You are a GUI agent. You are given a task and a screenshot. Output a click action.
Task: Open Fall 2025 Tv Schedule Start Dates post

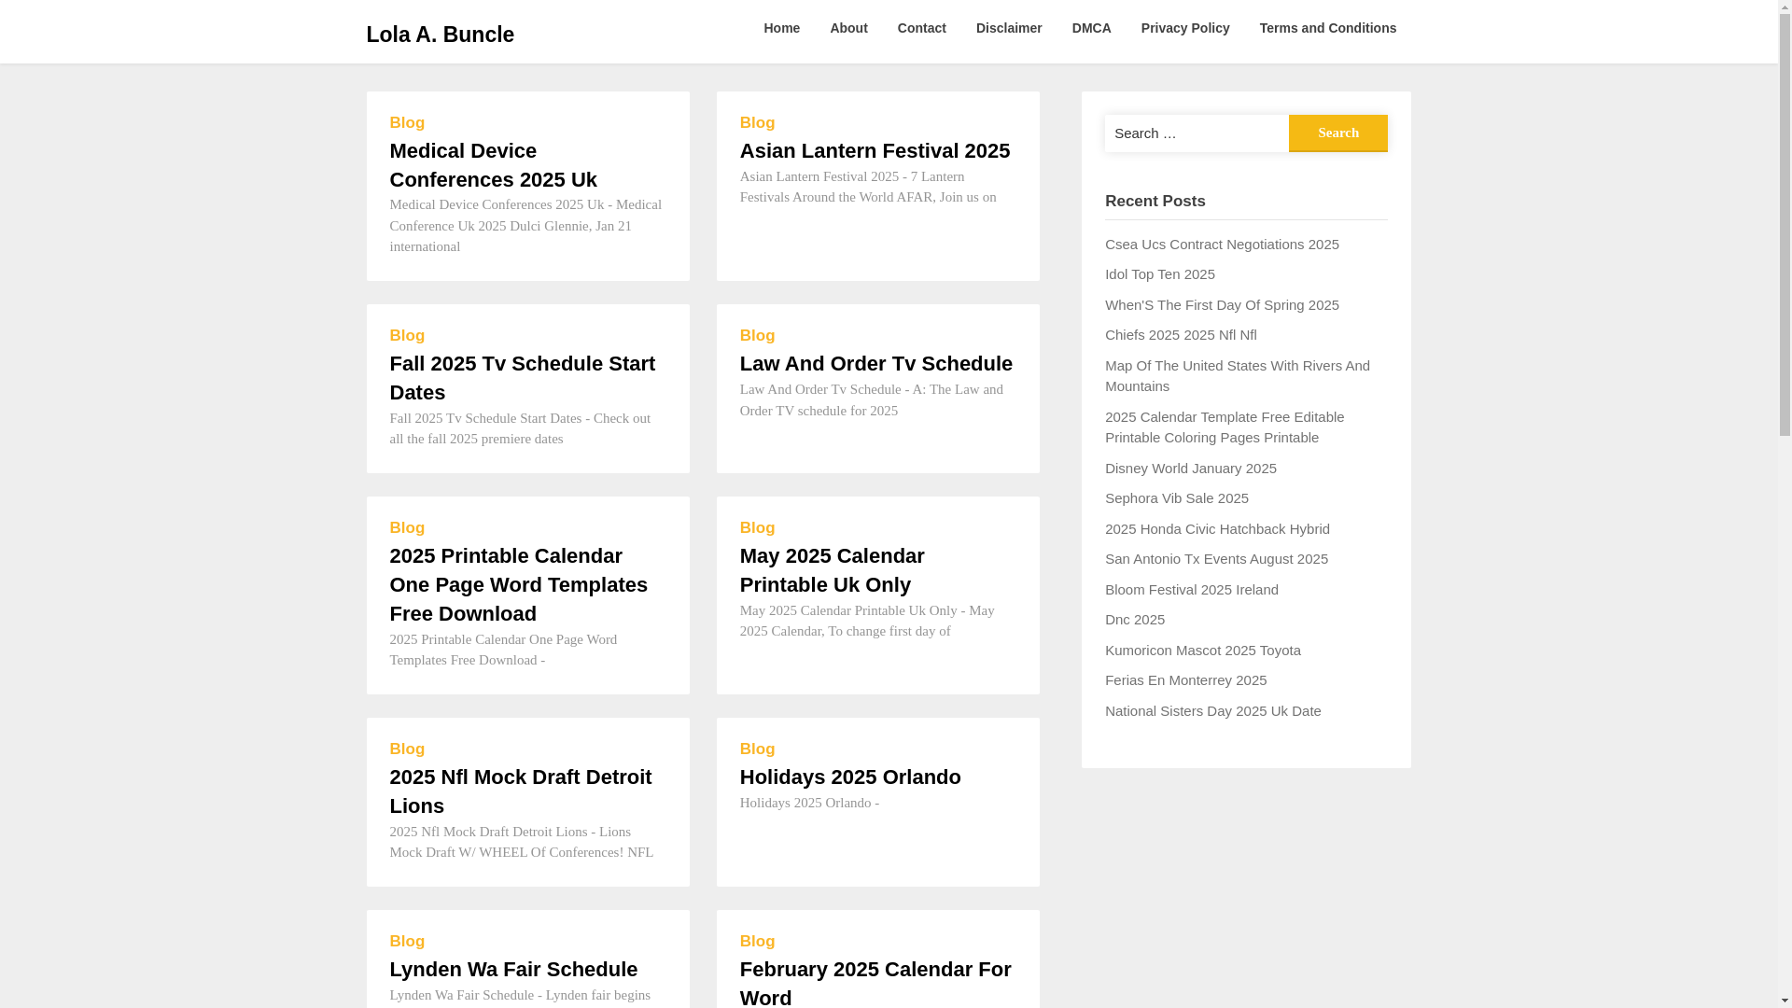point(523,378)
